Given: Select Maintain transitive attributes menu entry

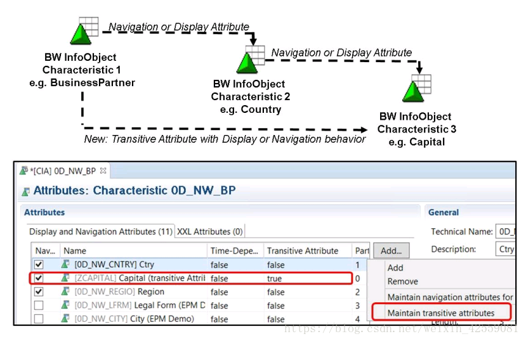Looking at the screenshot, I should coord(441,313).
